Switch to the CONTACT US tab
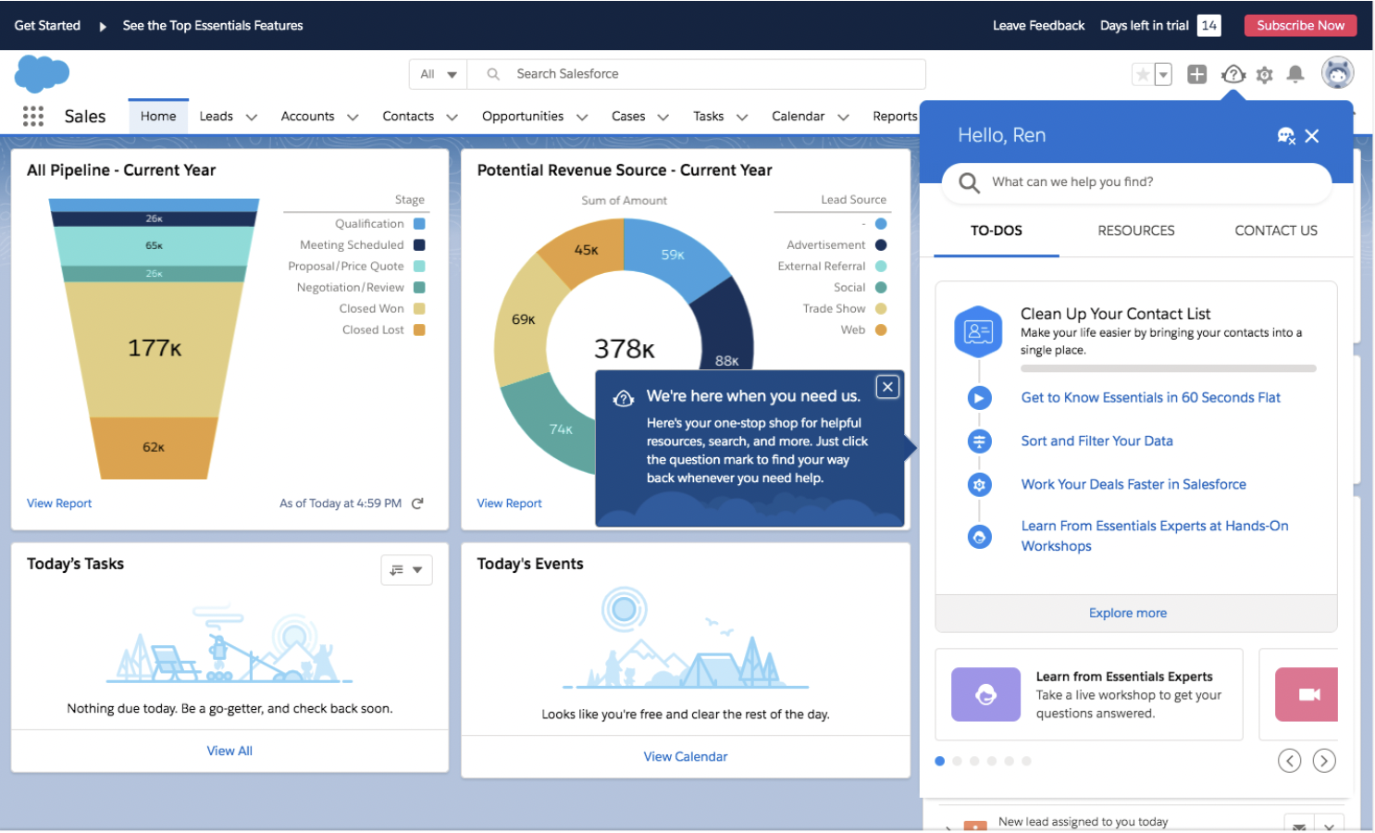The height and width of the screenshot is (833, 1375). (x=1276, y=231)
